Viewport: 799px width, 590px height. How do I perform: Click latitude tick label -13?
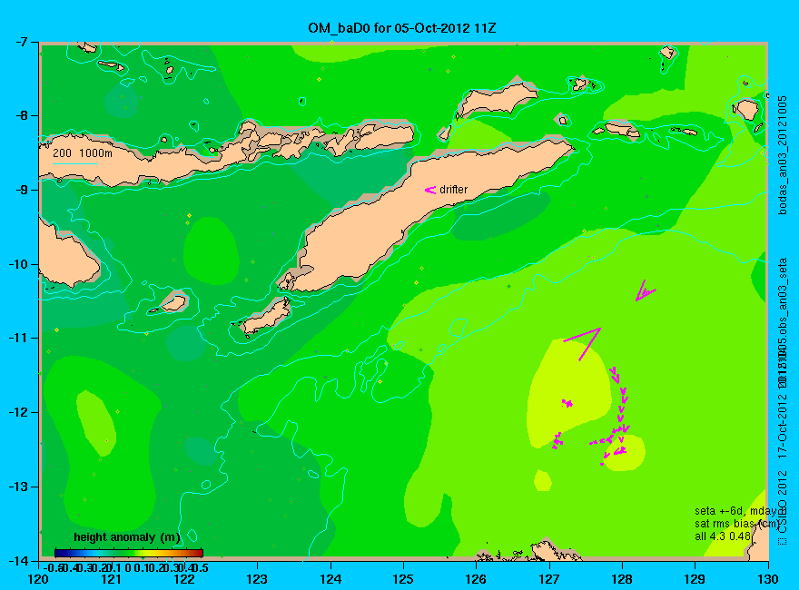(x=20, y=486)
